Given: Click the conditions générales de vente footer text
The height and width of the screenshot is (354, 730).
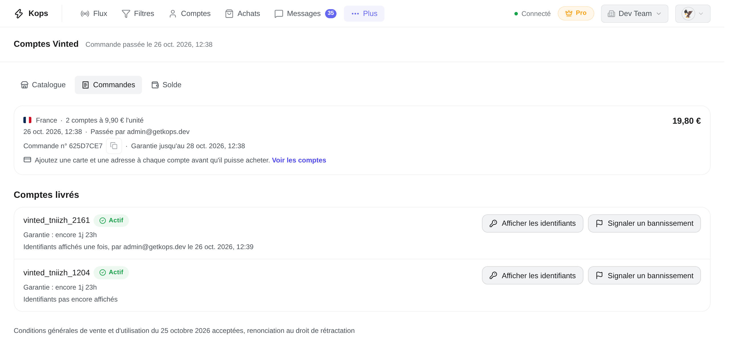Looking at the screenshot, I should click(x=184, y=331).
